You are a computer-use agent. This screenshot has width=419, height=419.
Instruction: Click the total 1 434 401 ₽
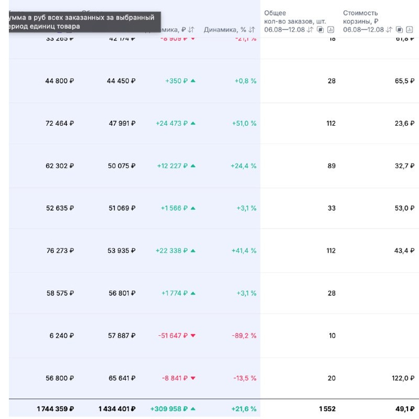coord(117,409)
